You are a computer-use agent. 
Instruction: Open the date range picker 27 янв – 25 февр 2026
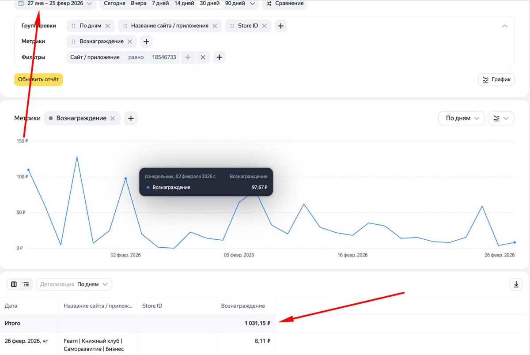[x=55, y=4]
